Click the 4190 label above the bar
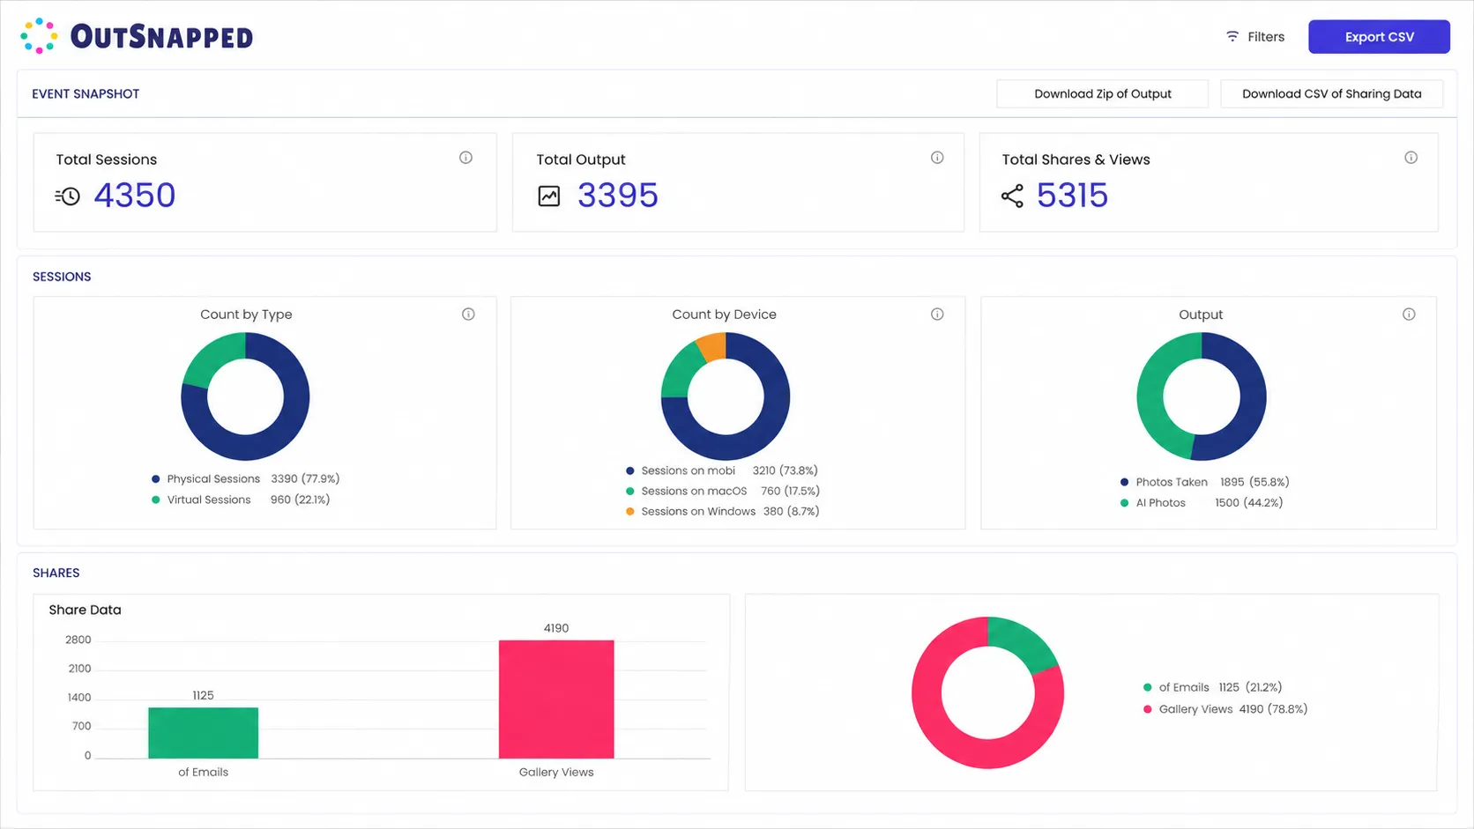This screenshot has width=1474, height=829. click(556, 628)
